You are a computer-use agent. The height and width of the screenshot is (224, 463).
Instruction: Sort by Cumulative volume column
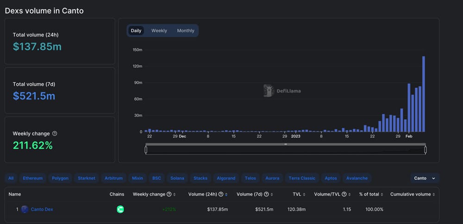pyautogui.click(x=412, y=194)
